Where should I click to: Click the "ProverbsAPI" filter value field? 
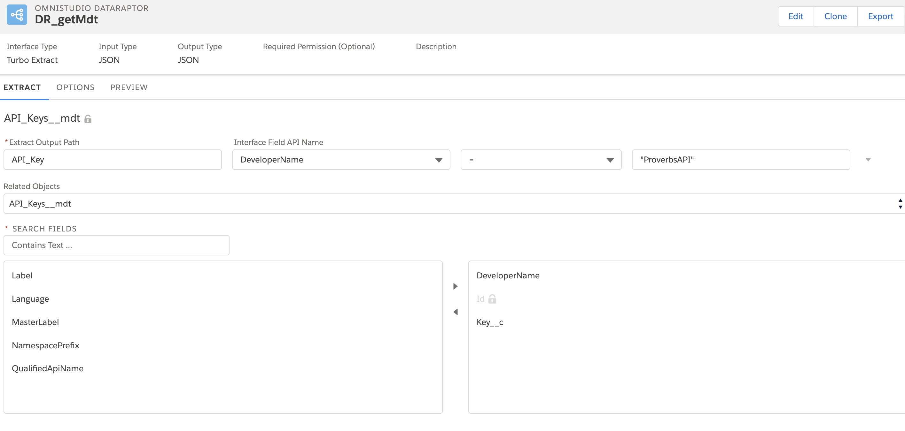741,160
